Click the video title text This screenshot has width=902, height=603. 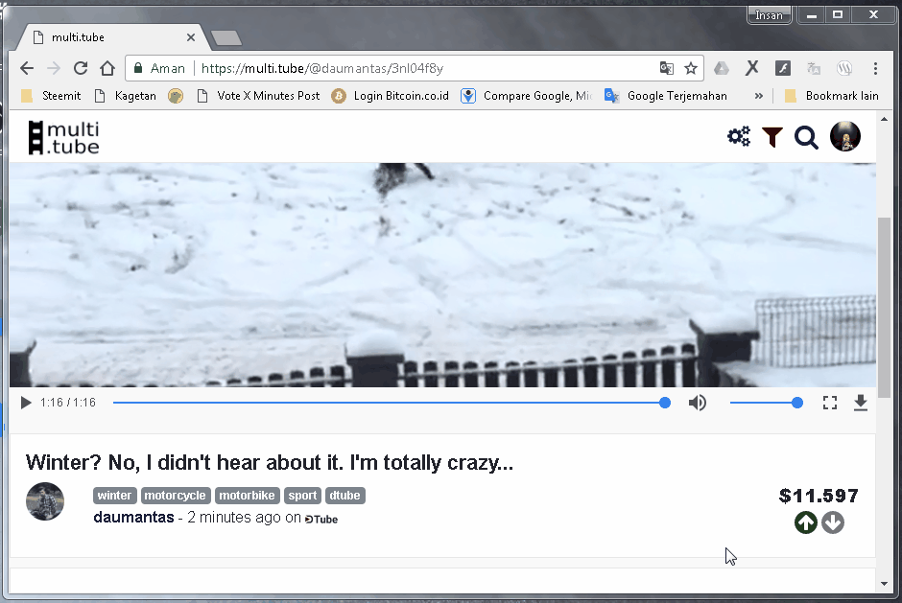(x=270, y=463)
